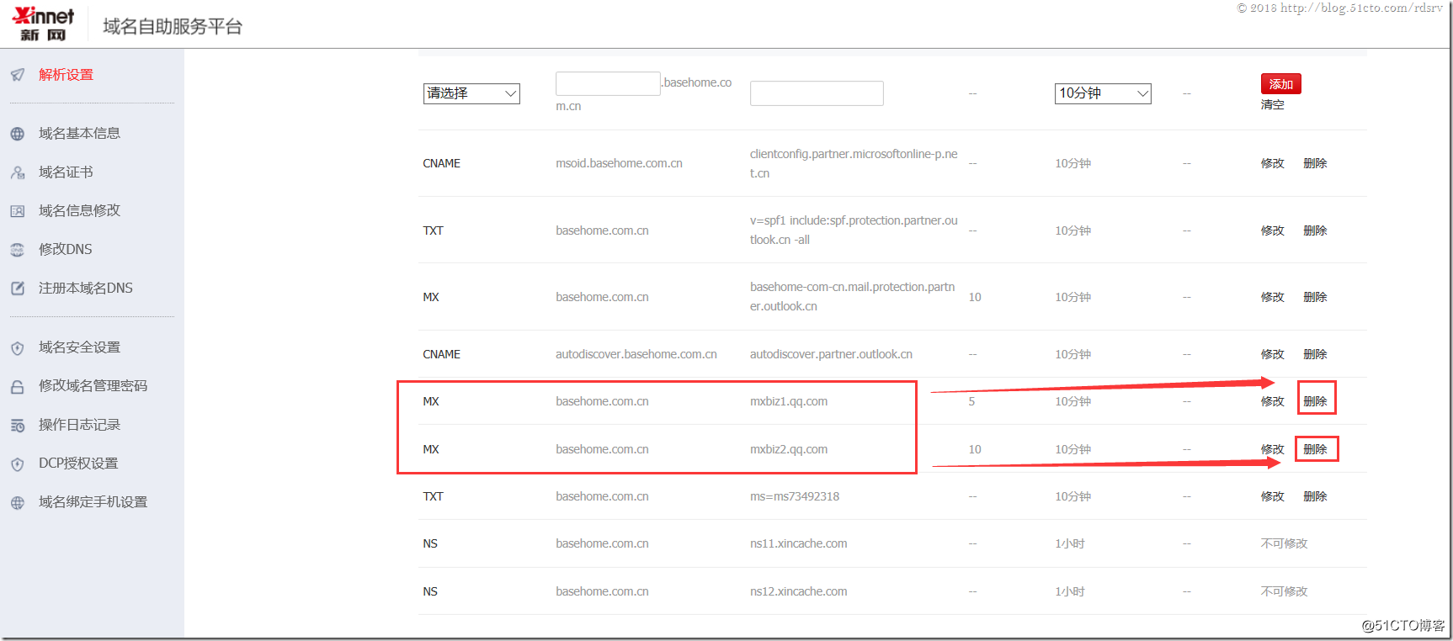The width and height of the screenshot is (1453, 641).
Task: Click 修改 for the spf1 TXT record
Action: pos(1273,230)
